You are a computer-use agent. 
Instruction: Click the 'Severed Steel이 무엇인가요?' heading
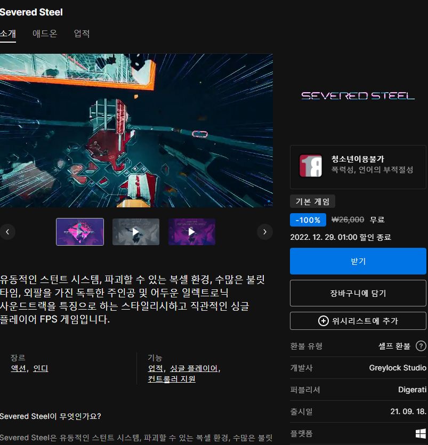51,416
